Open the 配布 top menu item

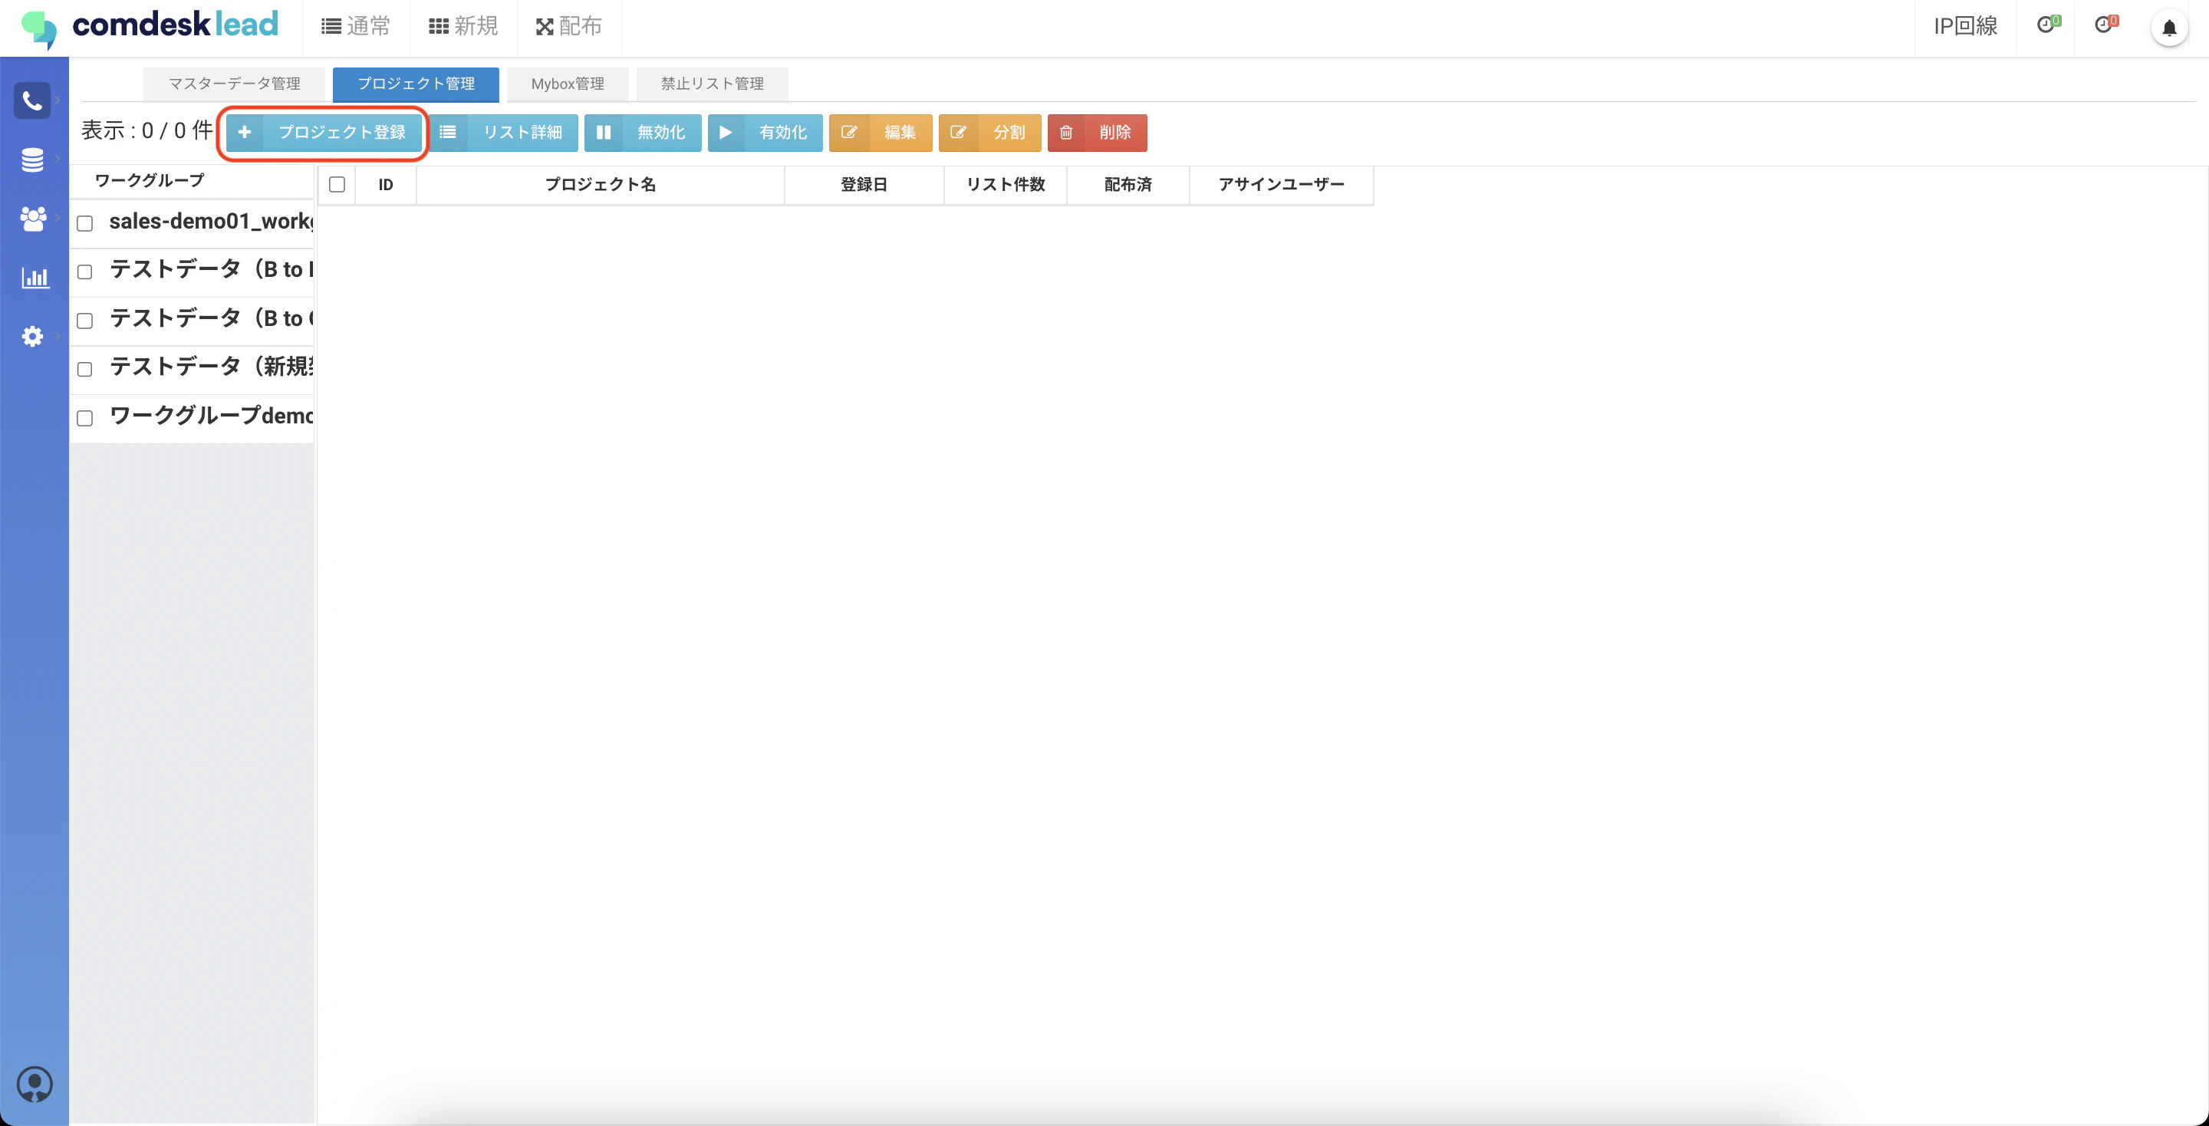(568, 27)
